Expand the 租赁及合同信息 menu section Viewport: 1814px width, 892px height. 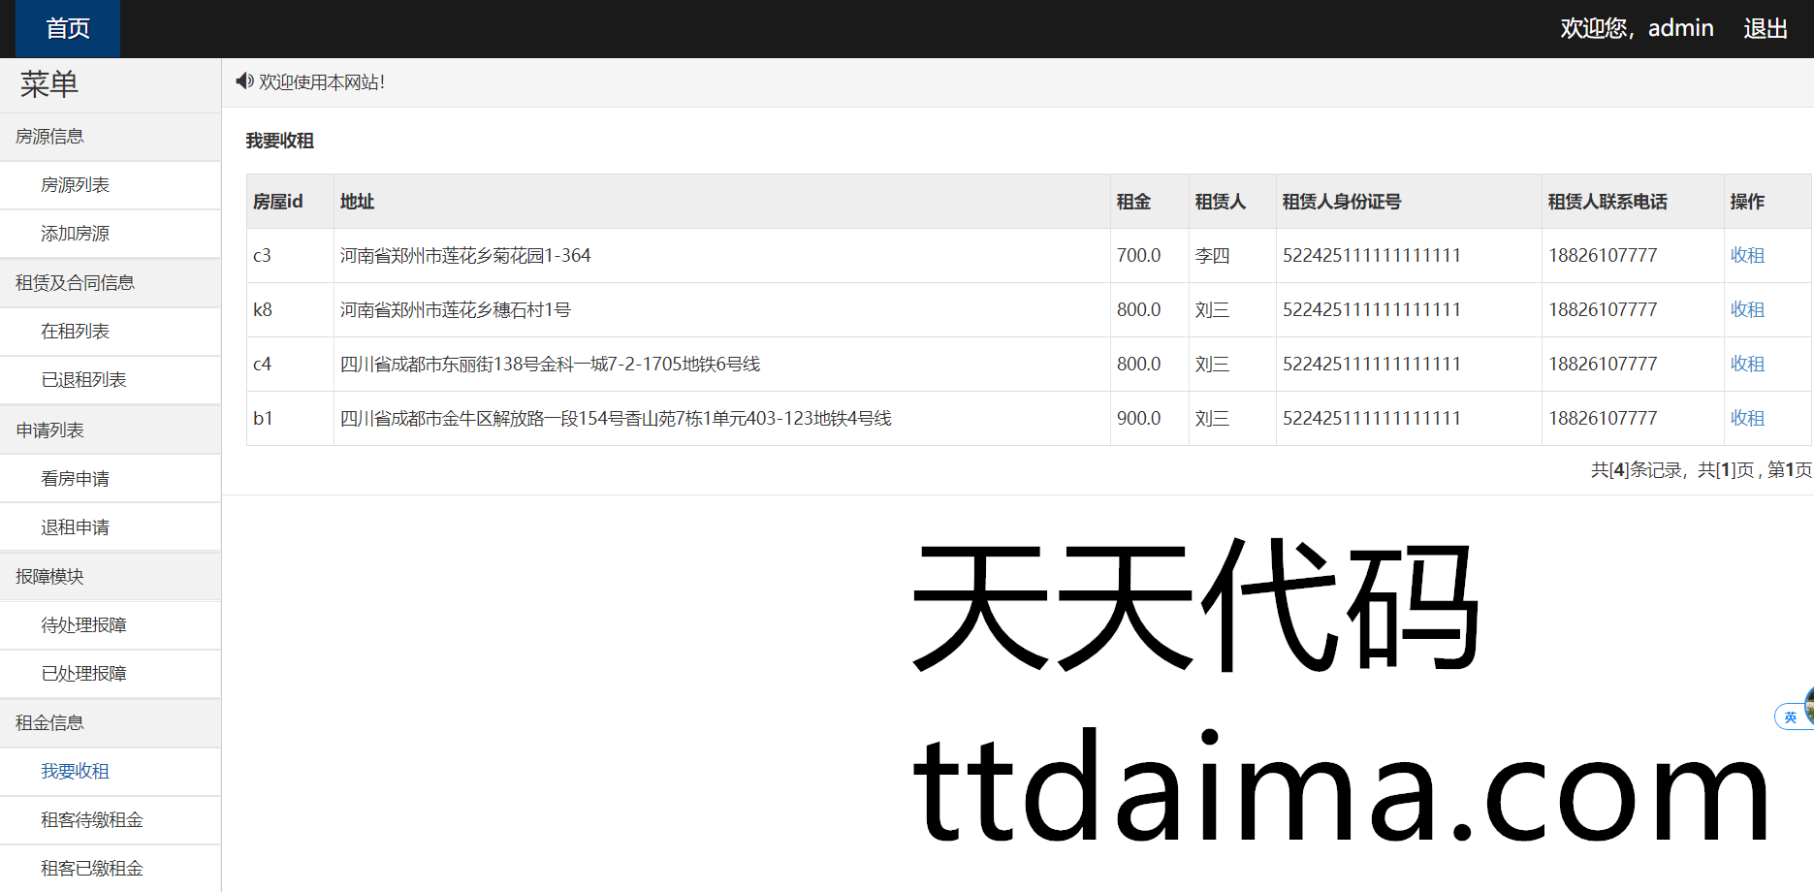click(x=76, y=283)
